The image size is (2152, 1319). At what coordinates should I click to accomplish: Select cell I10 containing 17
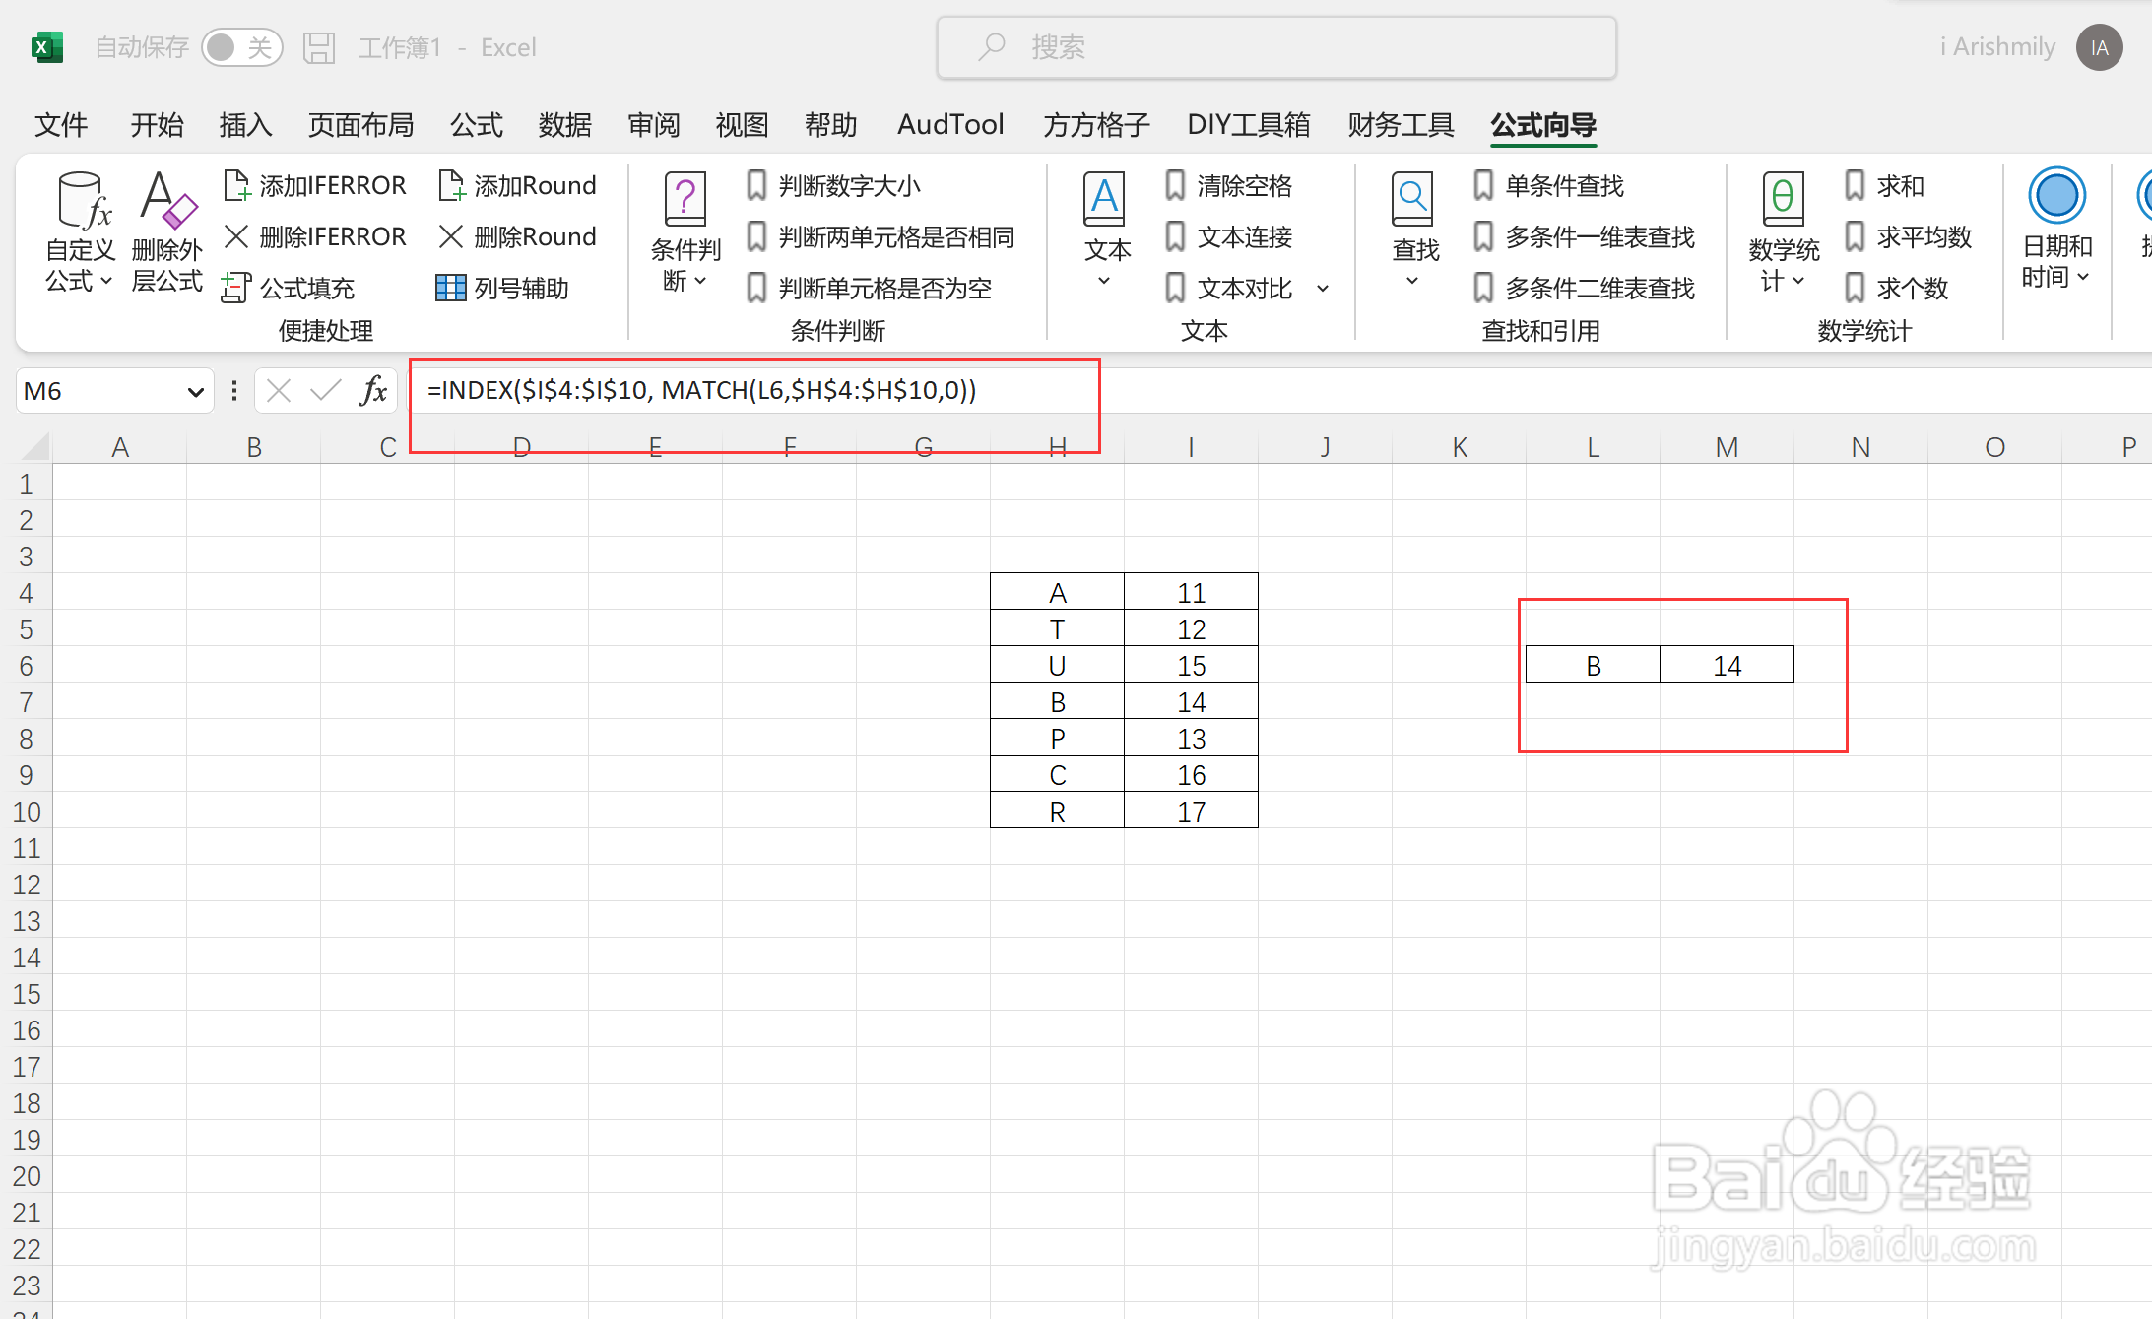coord(1191,811)
